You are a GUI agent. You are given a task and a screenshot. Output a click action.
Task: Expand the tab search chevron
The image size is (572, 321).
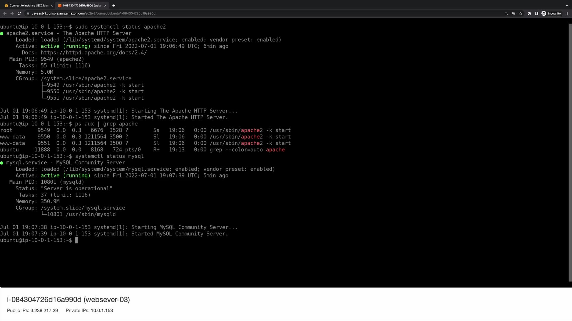click(567, 5)
